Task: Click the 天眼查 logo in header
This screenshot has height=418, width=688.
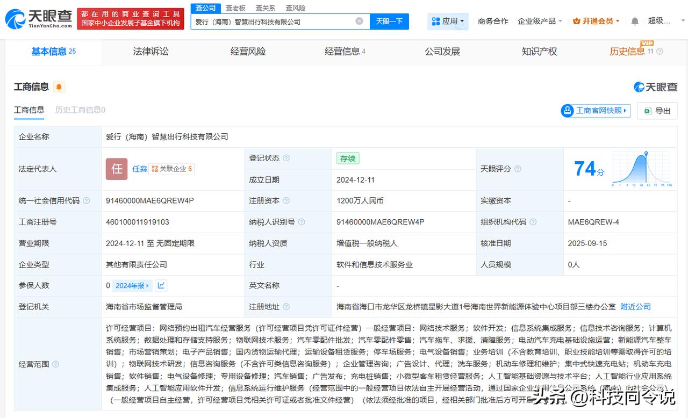Action: (x=39, y=19)
